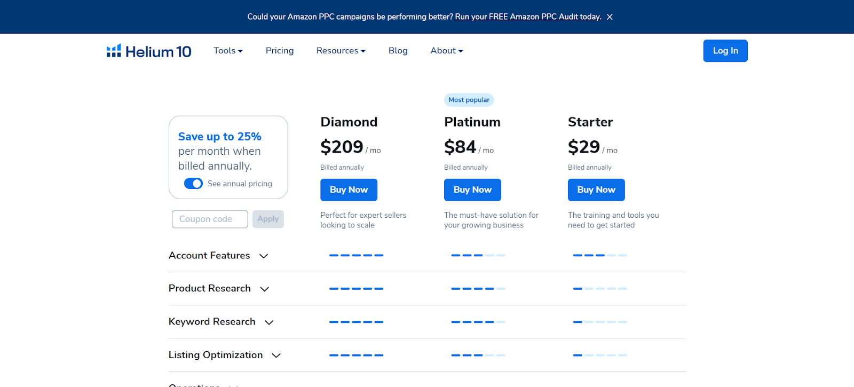Viewport: 854px width, 387px height.
Task: Open the About dropdown menu
Action: [x=446, y=51]
